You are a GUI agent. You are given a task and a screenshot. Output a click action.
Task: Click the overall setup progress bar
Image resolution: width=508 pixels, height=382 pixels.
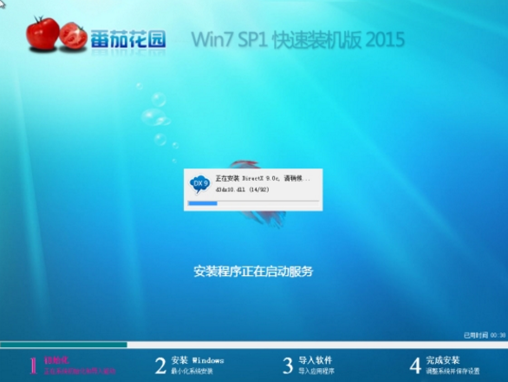[x=254, y=345]
